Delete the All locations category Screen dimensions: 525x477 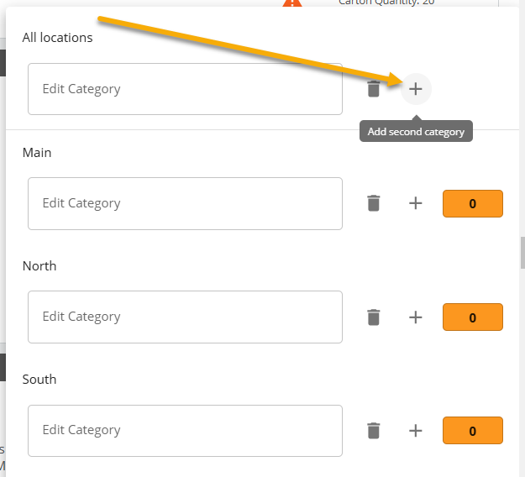[x=374, y=89]
